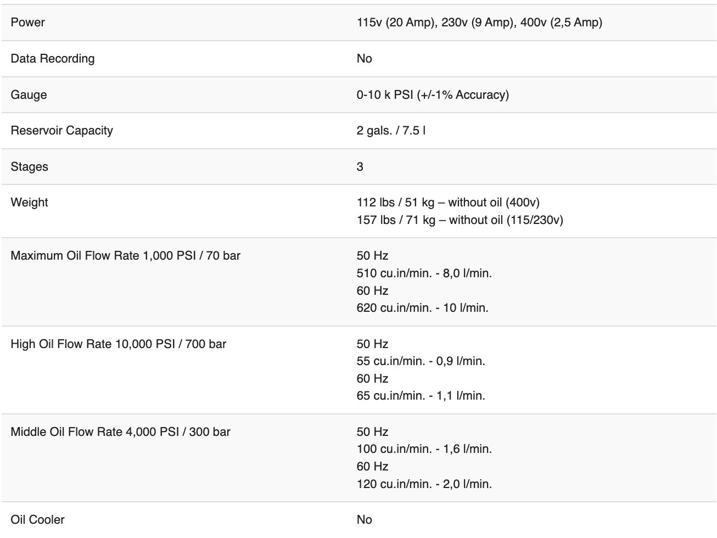Click the 620 cu.in/min. - 10 l/min. value
The width and height of the screenshot is (717, 538).
422,308
